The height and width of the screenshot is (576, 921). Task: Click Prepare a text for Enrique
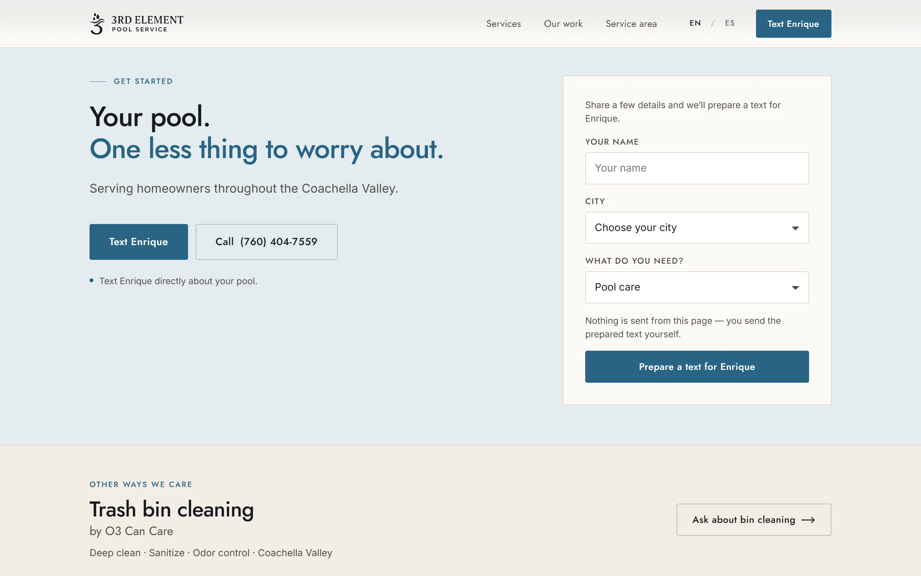tap(697, 367)
